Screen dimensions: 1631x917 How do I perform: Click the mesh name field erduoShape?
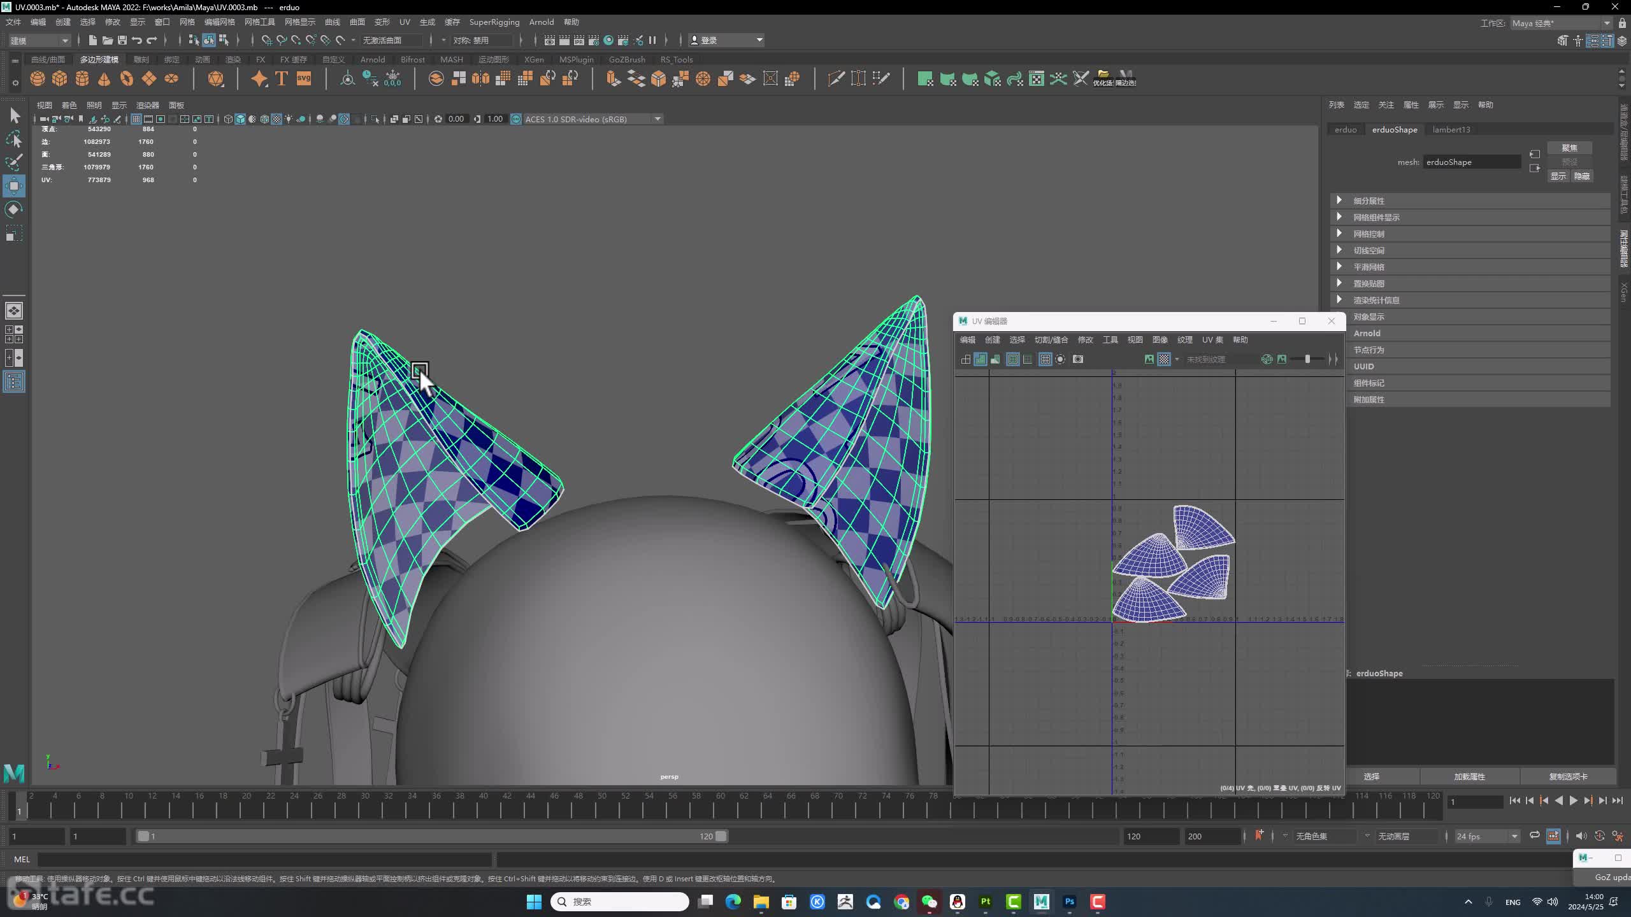1472,162
